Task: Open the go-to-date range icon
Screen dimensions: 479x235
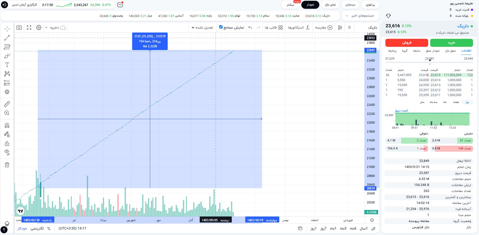Action: click(x=300, y=228)
